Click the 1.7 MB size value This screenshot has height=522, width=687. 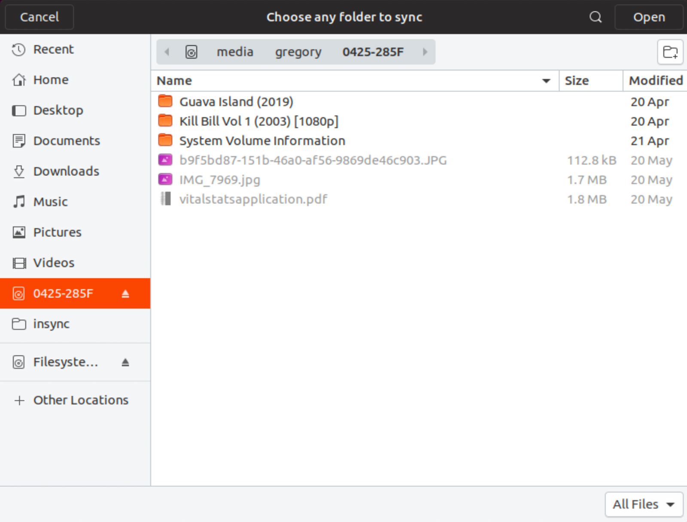coord(587,180)
